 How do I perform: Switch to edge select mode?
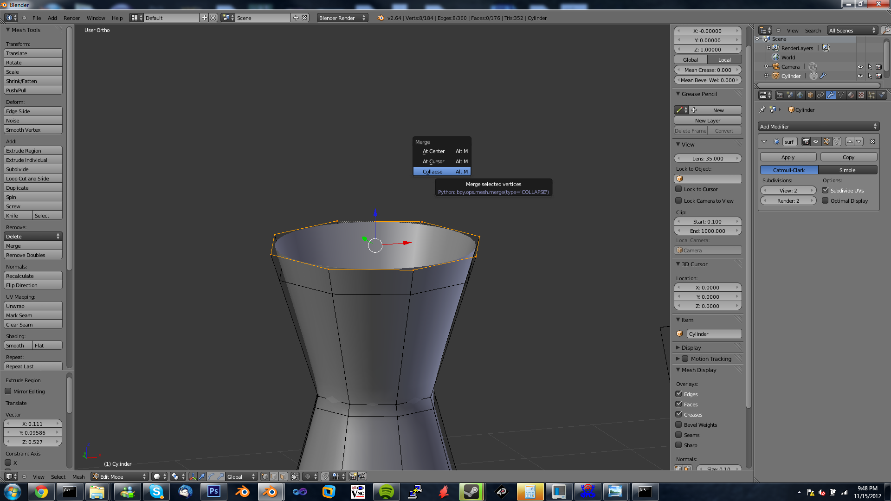[x=274, y=476]
